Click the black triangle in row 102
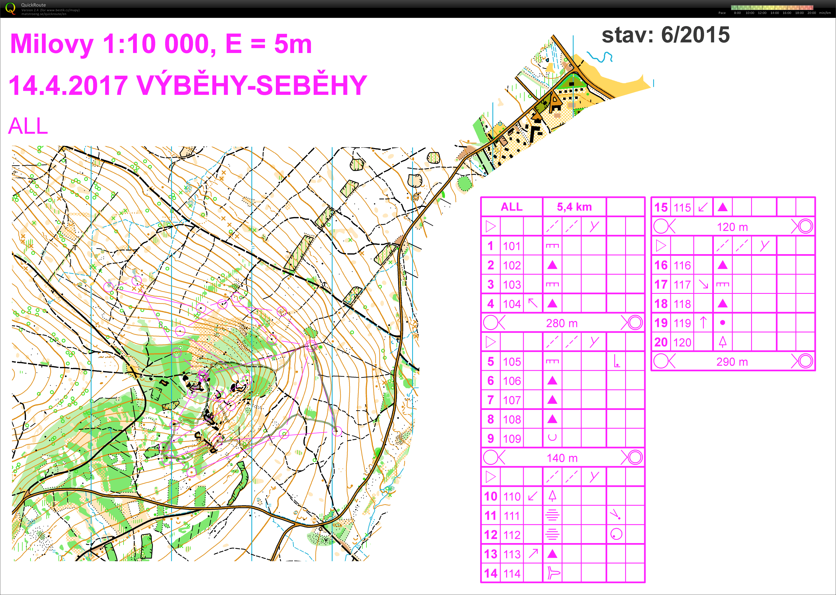The image size is (836, 595). [x=552, y=265]
